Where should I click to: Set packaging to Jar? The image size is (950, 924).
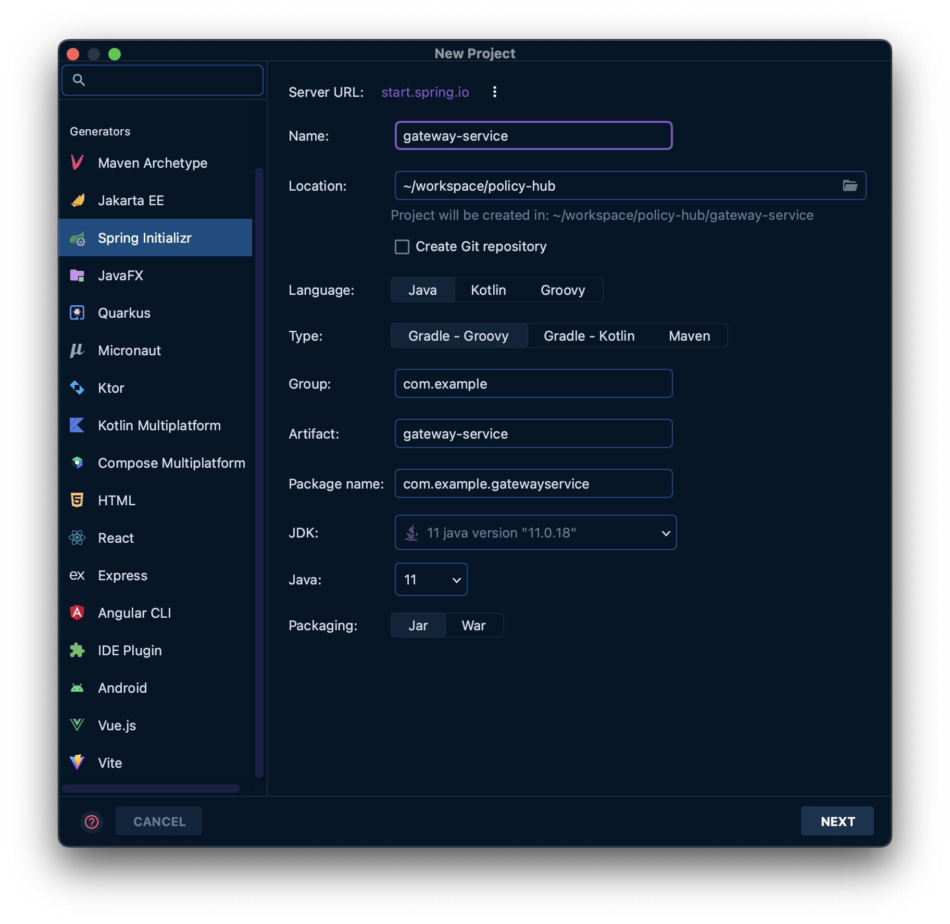point(418,626)
